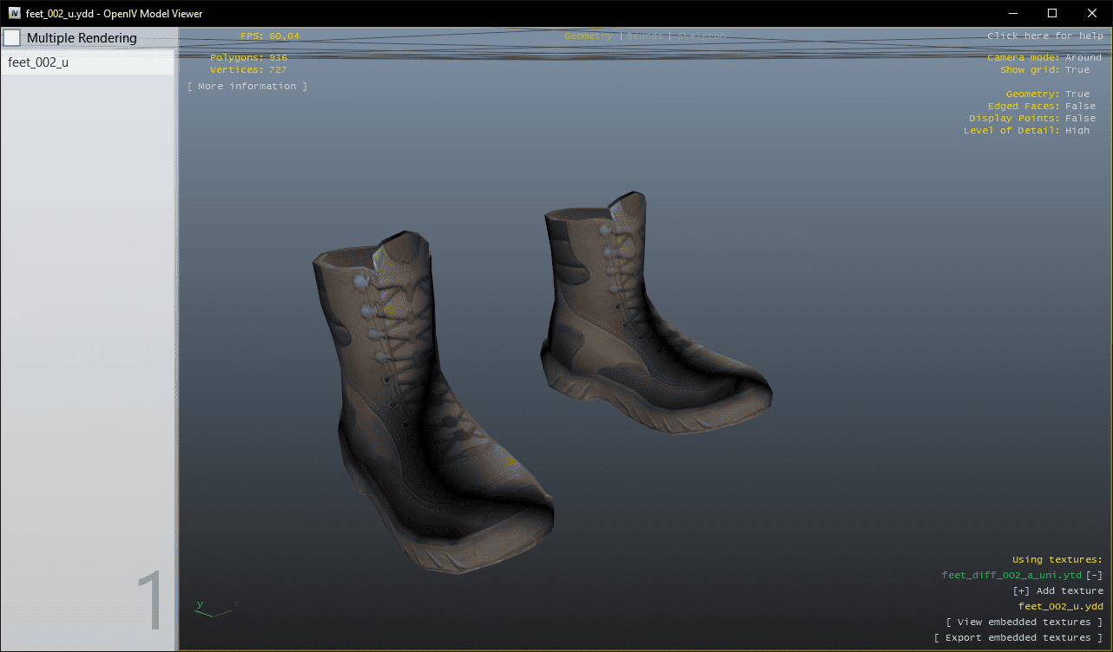The image size is (1113, 652).
Task: Change Camera mode from Around
Action: 1083,58
